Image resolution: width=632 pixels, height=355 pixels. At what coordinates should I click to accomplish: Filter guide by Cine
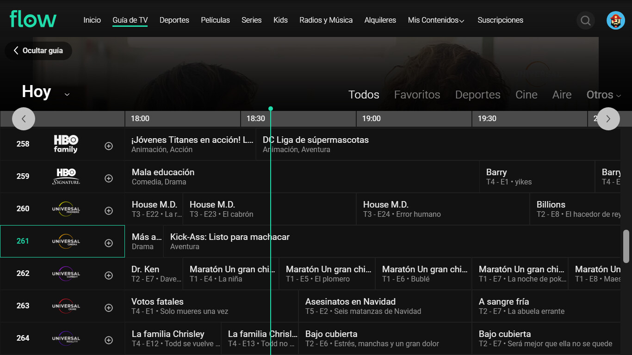click(527, 95)
